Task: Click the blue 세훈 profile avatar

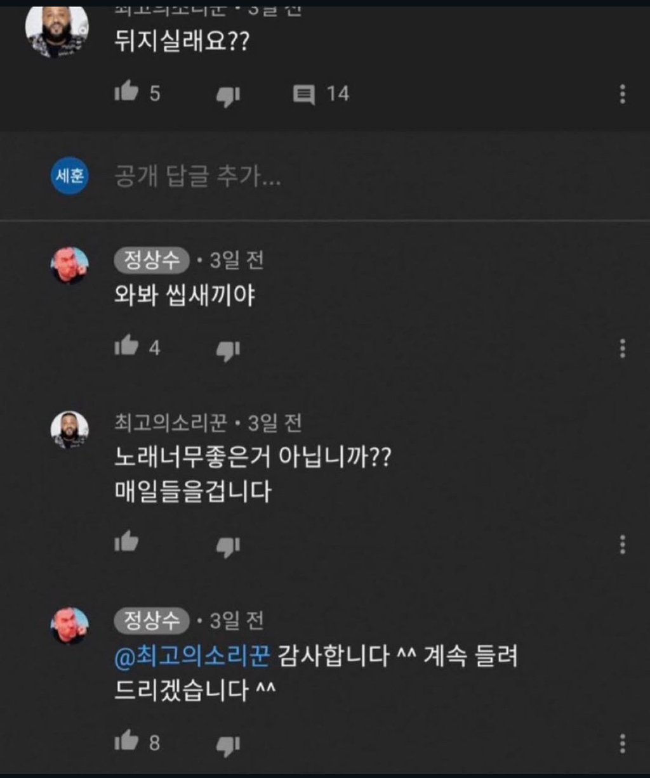Action: pyautogui.click(x=70, y=176)
